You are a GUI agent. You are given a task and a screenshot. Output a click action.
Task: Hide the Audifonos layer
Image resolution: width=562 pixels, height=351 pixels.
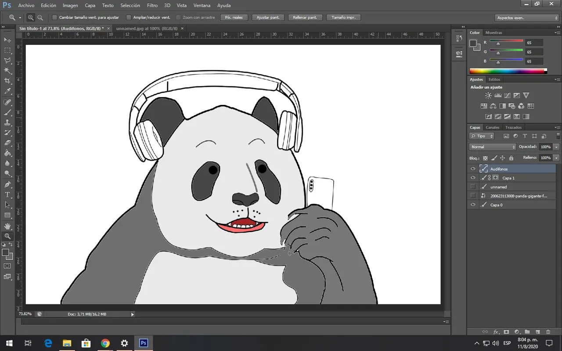click(473, 169)
